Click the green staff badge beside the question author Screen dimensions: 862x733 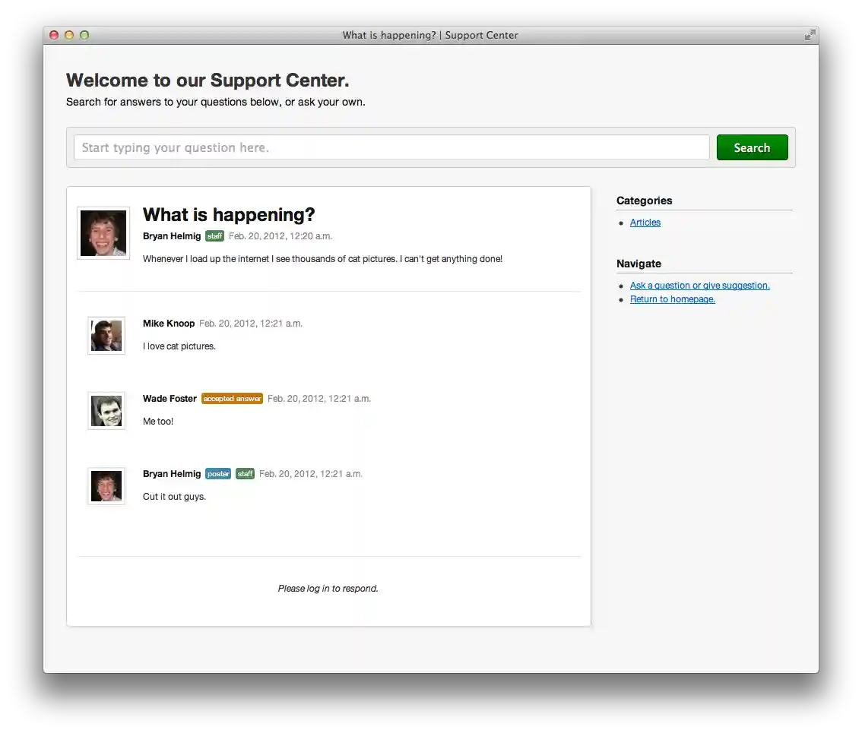tap(214, 236)
